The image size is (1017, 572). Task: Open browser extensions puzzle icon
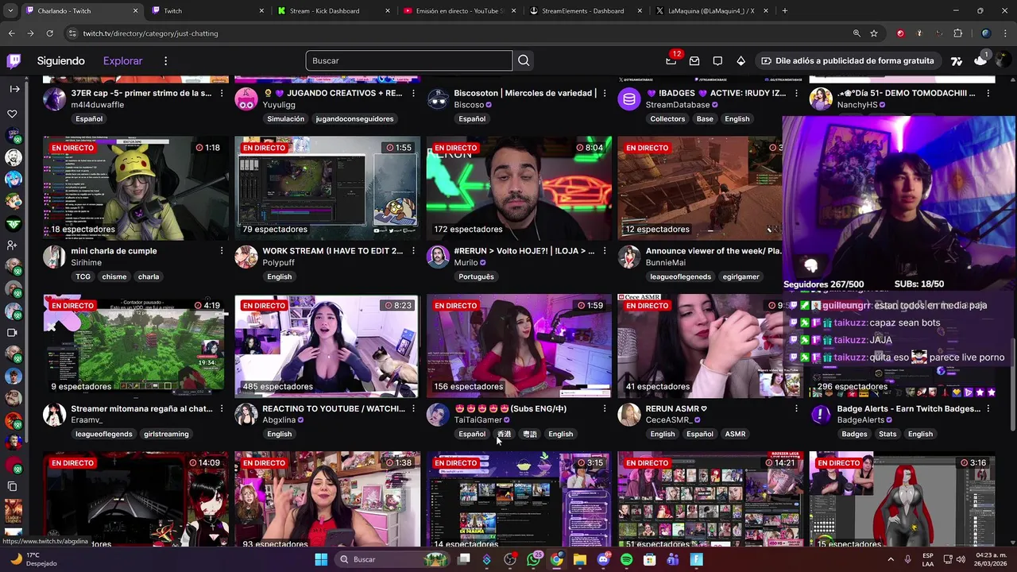click(x=957, y=33)
